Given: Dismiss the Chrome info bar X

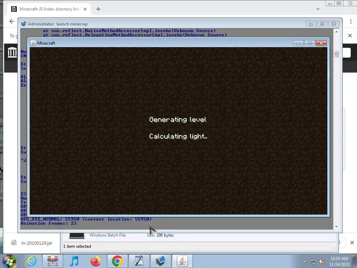Looking at the screenshot, I should tap(350, 36).
